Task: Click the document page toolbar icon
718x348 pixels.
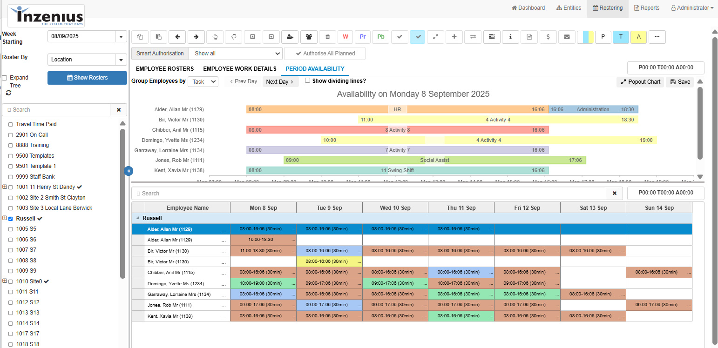Action: pos(529,37)
